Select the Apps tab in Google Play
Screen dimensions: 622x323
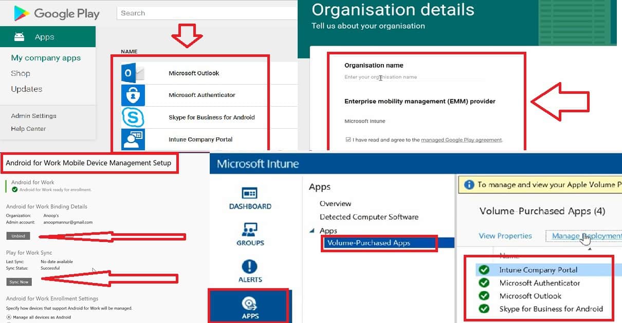(x=48, y=37)
